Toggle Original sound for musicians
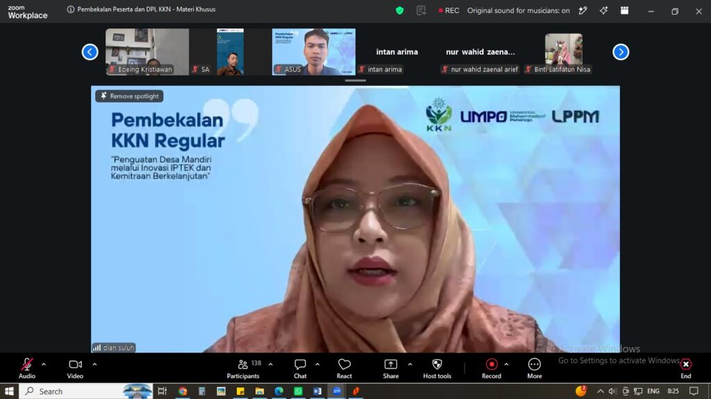Image resolution: width=711 pixels, height=399 pixels. tap(518, 10)
